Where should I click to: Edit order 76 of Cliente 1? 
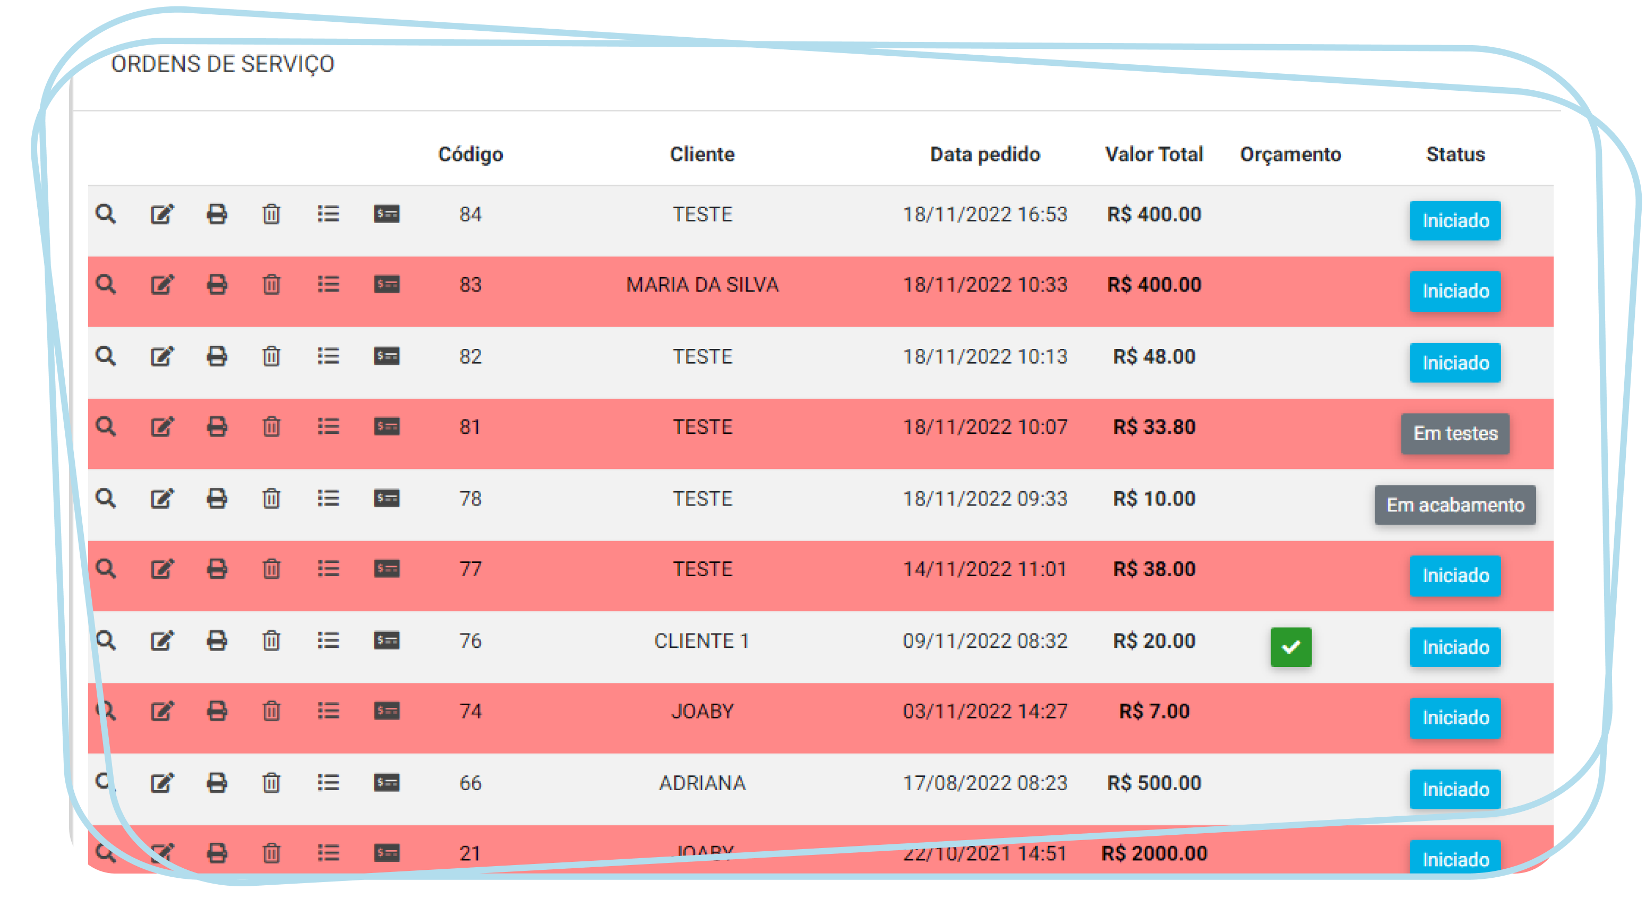coord(161,640)
